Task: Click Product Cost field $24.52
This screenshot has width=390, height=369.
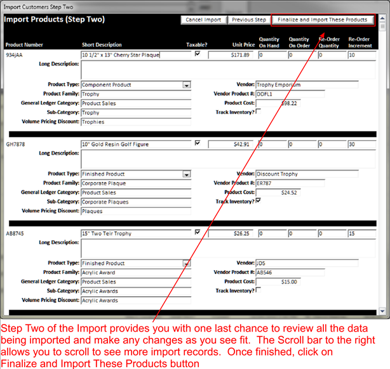Action: click(x=278, y=193)
